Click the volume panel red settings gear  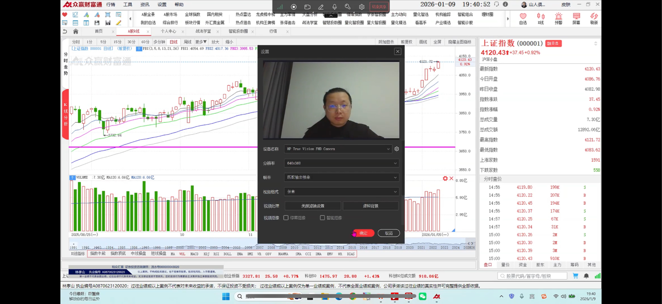coord(445,179)
